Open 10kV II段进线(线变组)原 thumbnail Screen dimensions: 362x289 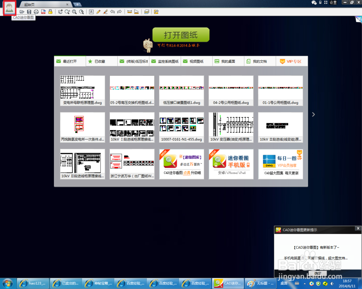click(x=281, y=127)
